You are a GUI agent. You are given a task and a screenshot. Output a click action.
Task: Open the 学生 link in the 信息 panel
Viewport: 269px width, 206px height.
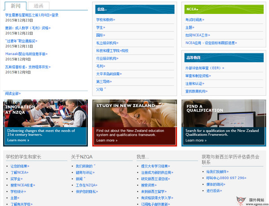click(100, 28)
